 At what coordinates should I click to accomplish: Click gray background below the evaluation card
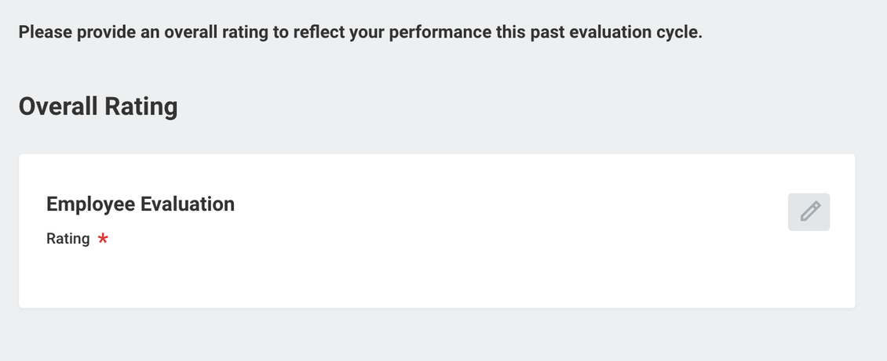point(436,335)
